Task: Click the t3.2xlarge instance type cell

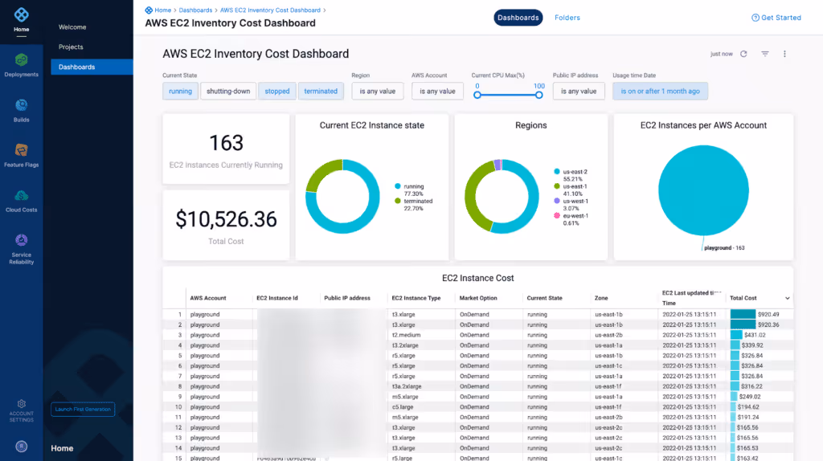Action: (x=405, y=345)
